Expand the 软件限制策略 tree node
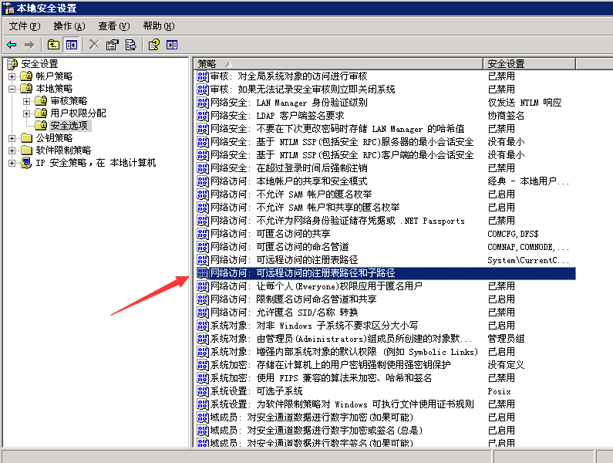The width and height of the screenshot is (613, 463). pyautogui.click(x=12, y=150)
